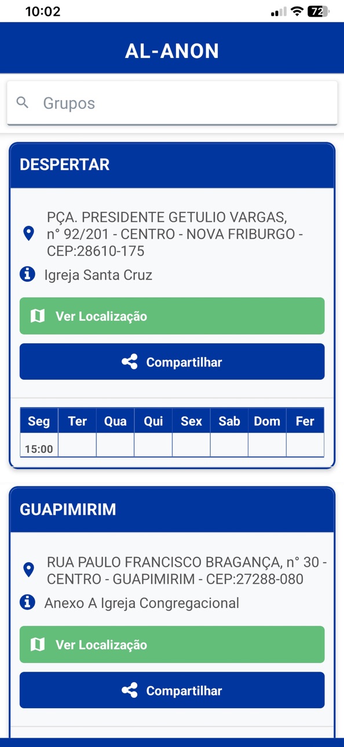Share the DESPERTAR group via Compartilhar
The image size is (344, 747).
pos(172,362)
